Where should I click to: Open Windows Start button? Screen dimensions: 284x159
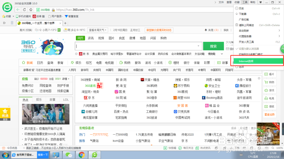click(x=5, y=155)
